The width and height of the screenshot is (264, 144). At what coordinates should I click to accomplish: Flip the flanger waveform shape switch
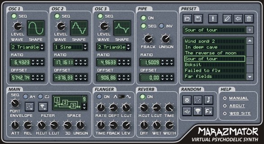pyautogui.click(x=122, y=97)
